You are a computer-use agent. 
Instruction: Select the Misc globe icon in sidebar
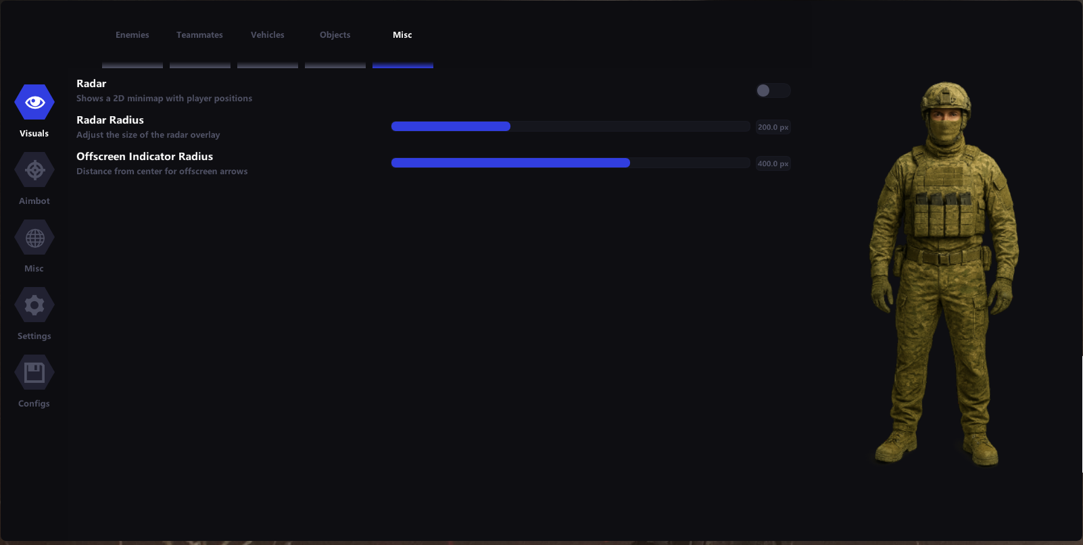coord(34,238)
